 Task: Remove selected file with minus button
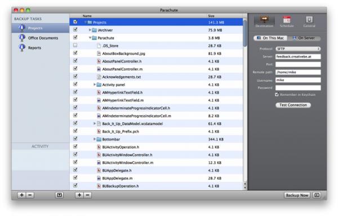(x=87, y=195)
